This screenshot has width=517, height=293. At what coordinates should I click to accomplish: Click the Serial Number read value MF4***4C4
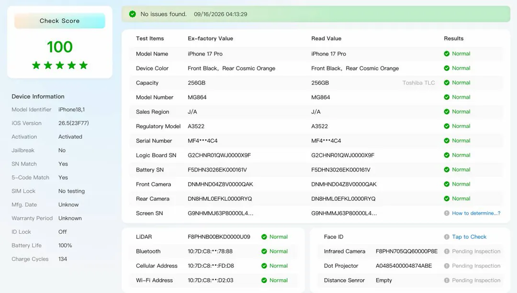(x=326, y=141)
